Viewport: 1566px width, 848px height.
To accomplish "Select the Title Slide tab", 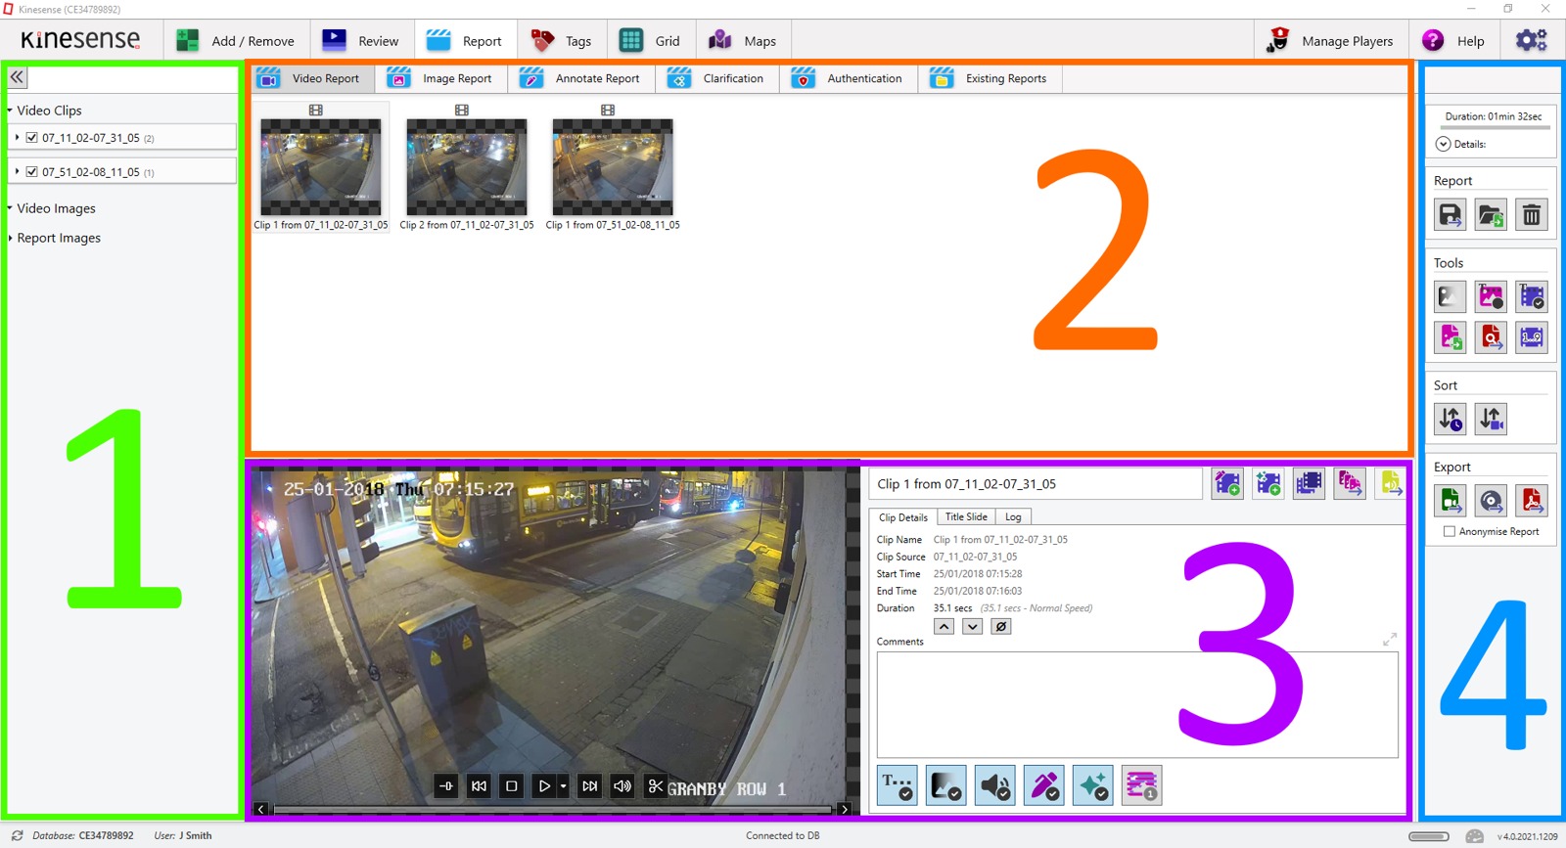I will coord(966,516).
